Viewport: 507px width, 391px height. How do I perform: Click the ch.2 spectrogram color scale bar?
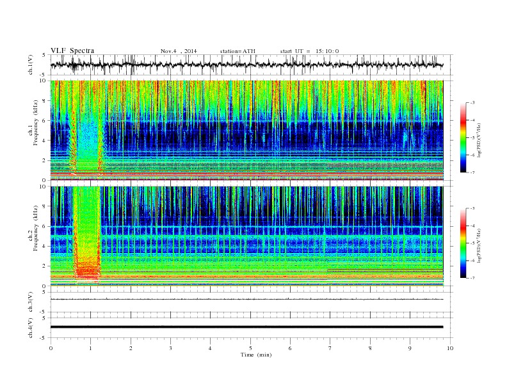(x=463, y=243)
